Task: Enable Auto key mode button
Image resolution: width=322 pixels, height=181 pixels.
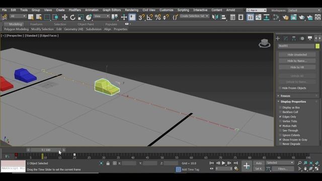Action: click(x=259, y=163)
